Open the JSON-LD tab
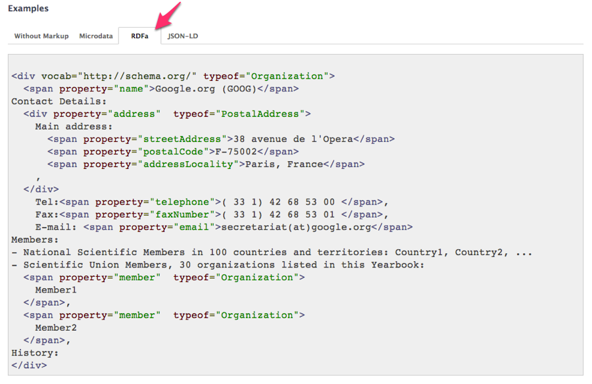This screenshot has height=384, width=592. point(183,36)
